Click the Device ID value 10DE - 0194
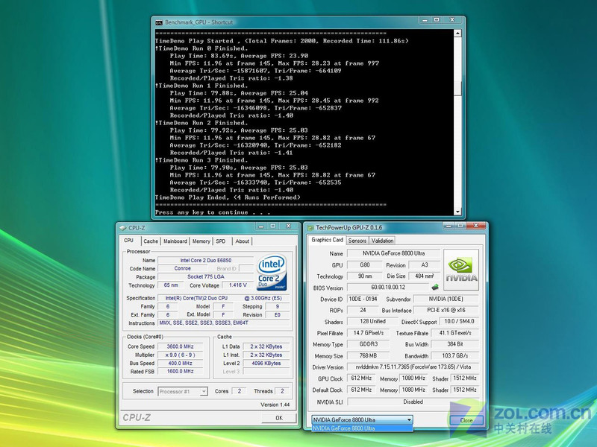Image resolution: width=597 pixels, height=447 pixels. 363,299
